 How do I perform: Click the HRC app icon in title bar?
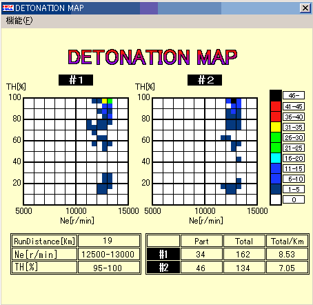8,8
